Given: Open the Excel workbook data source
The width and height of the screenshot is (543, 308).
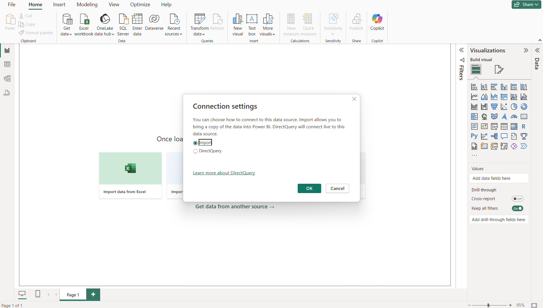Looking at the screenshot, I should coord(84,25).
